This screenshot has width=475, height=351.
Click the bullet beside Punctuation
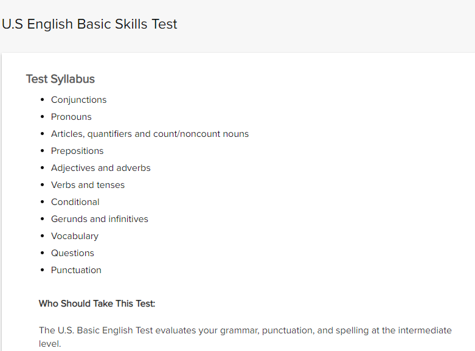coord(42,270)
